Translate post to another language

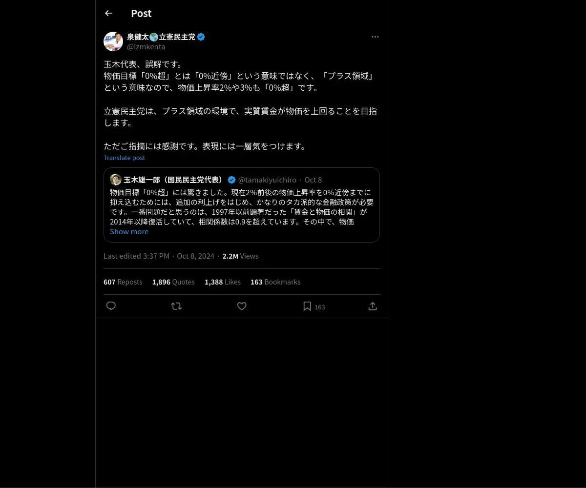[x=124, y=158]
